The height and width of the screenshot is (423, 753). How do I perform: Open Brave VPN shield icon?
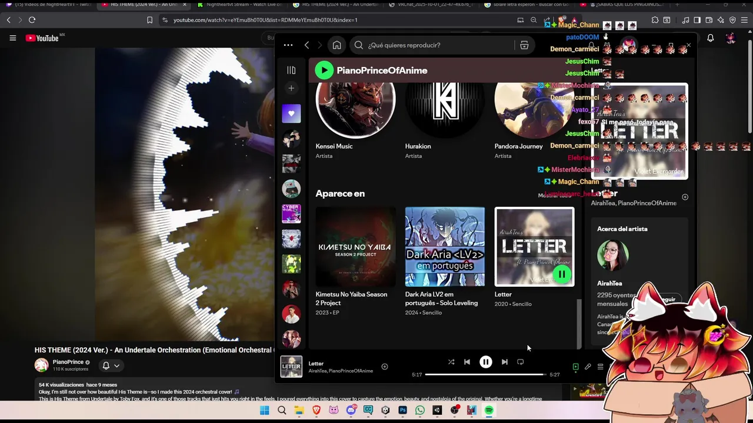732,20
